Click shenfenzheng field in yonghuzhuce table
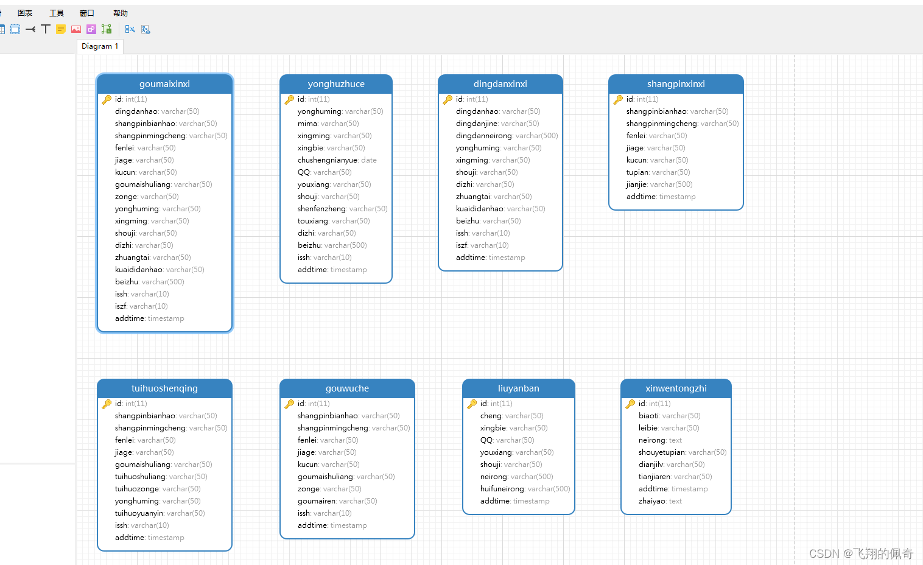The image size is (923, 565). [342, 209]
